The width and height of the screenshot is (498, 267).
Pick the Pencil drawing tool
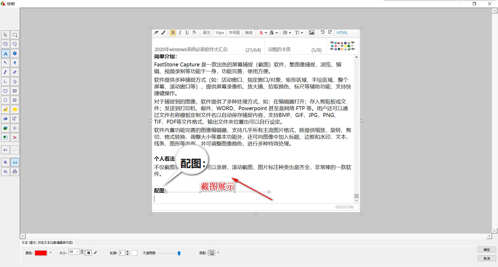pyautogui.click(x=5, y=72)
